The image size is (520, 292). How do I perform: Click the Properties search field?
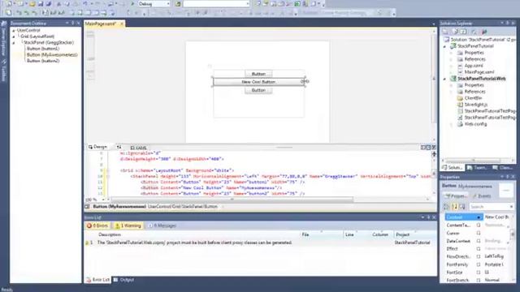pyautogui.click(x=492, y=207)
